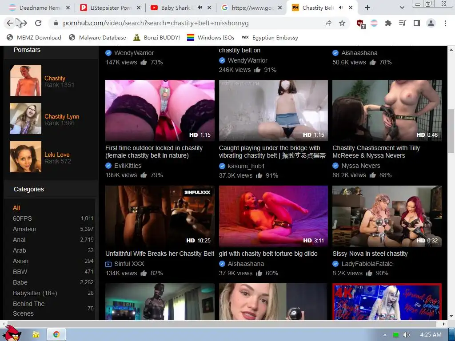Open the media control queue icon
The width and height of the screenshot is (455, 341).
pyautogui.click(x=403, y=23)
